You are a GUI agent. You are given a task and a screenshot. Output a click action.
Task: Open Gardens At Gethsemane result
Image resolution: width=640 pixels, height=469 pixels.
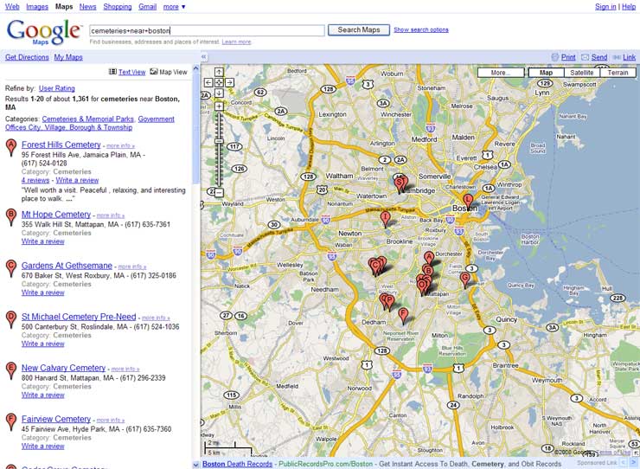click(67, 266)
